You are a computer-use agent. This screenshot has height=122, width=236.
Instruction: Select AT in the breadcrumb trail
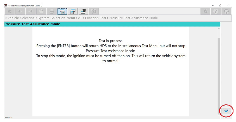[x=80, y=18]
